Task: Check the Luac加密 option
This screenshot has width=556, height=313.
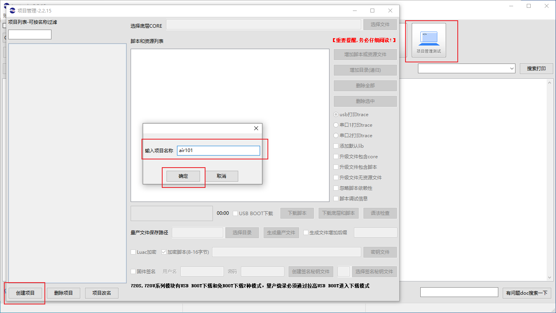Action: (133, 252)
